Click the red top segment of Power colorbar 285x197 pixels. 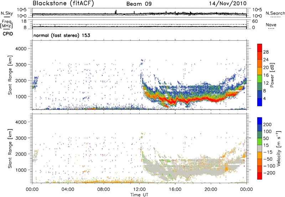(x=260, y=48)
